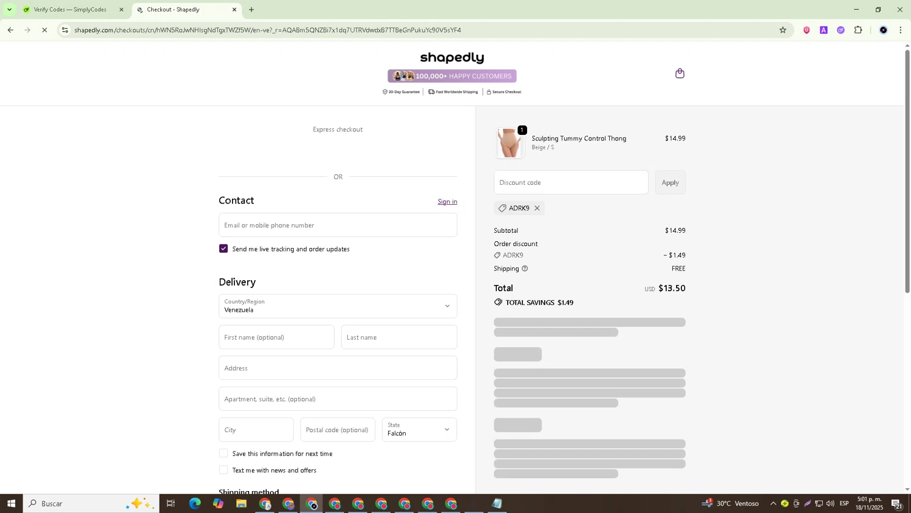The width and height of the screenshot is (911, 513).
Task: Open the Extensions puzzle icon
Action: coord(858,30)
